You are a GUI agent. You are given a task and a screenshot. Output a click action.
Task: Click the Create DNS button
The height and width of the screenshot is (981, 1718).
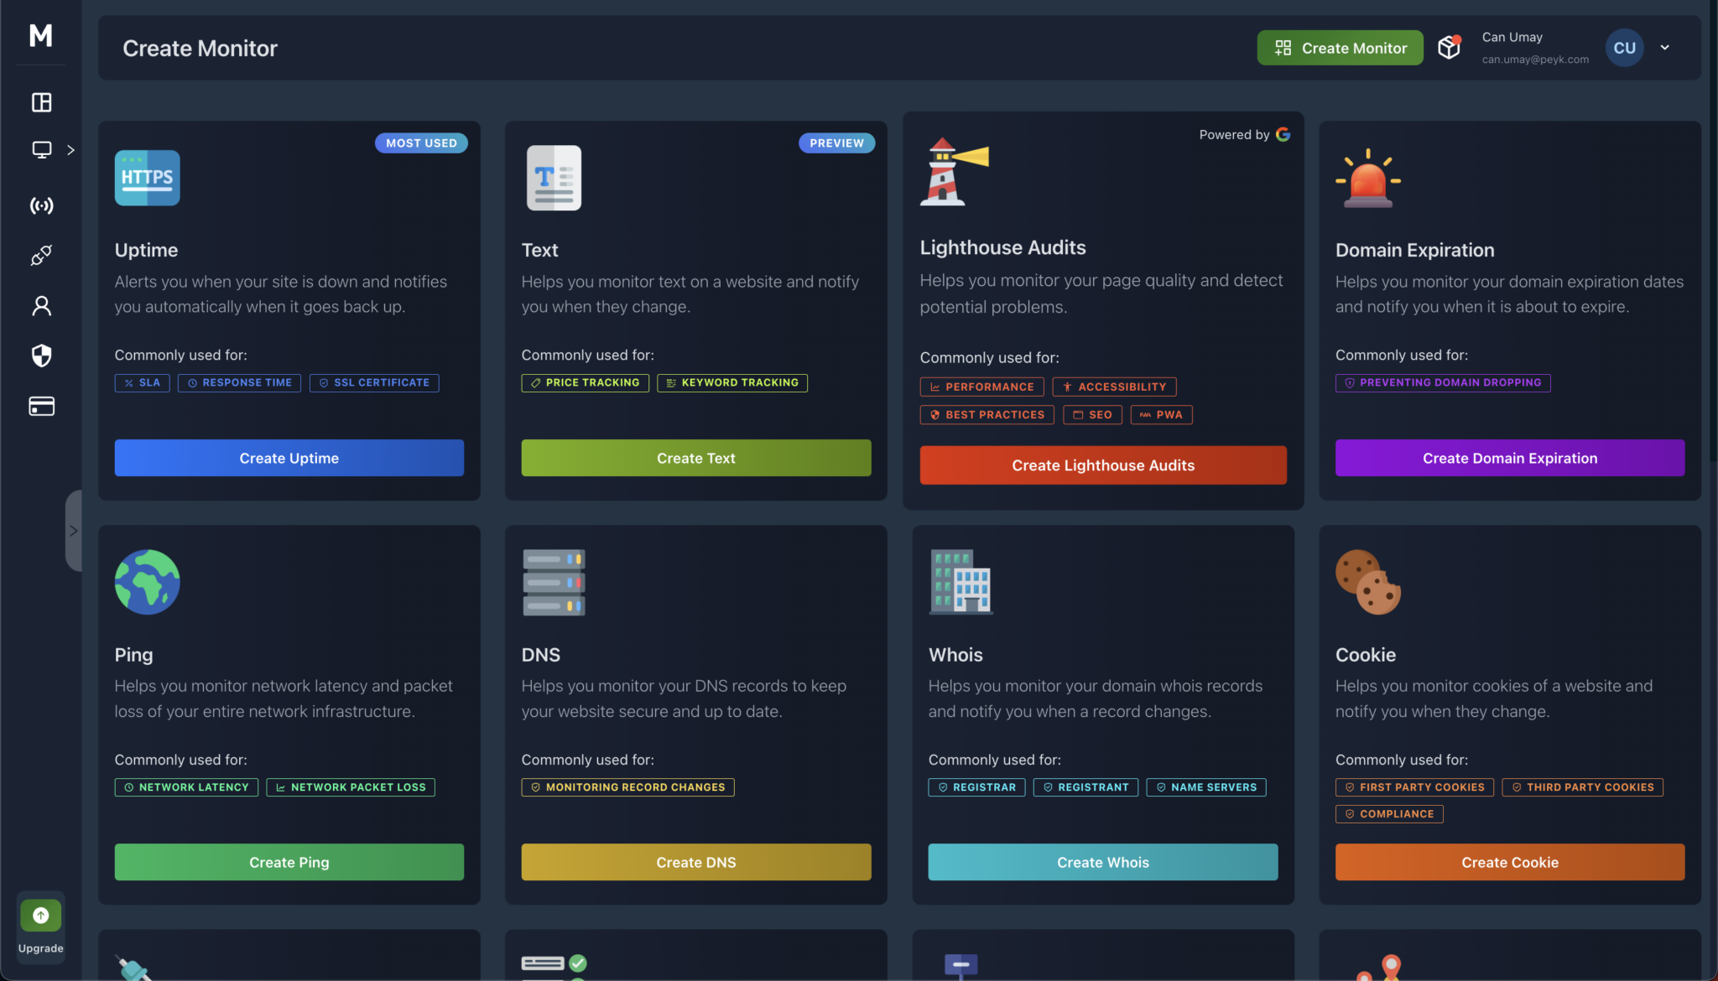696,862
